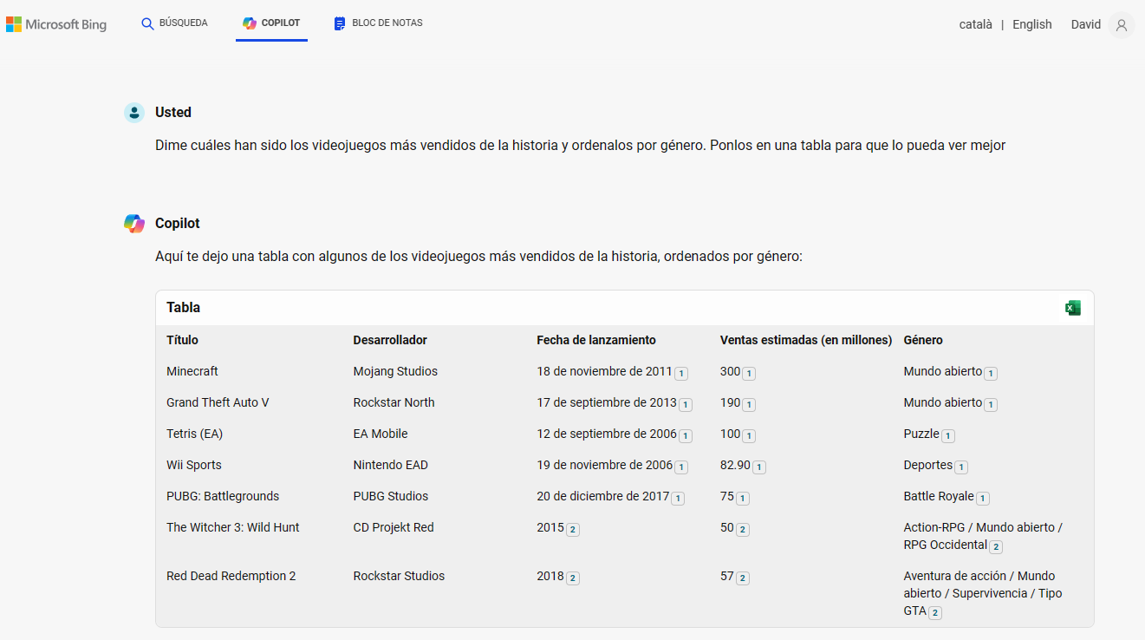The width and height of the screenshot is (1145, 640).
Task: Click the user prompt message text
Action: tap(581, 146)
